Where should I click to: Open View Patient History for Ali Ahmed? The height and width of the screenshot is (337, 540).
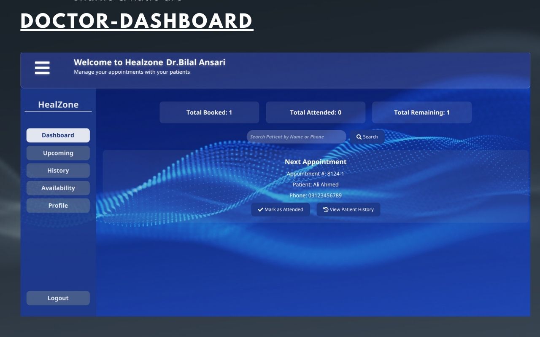(348, 209)
